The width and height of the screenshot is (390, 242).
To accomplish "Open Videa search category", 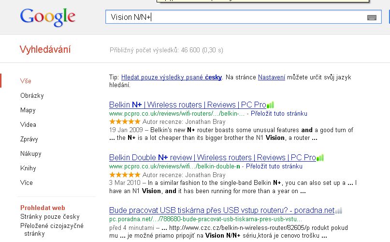I will pyautogui.click(x=28, y=124).
